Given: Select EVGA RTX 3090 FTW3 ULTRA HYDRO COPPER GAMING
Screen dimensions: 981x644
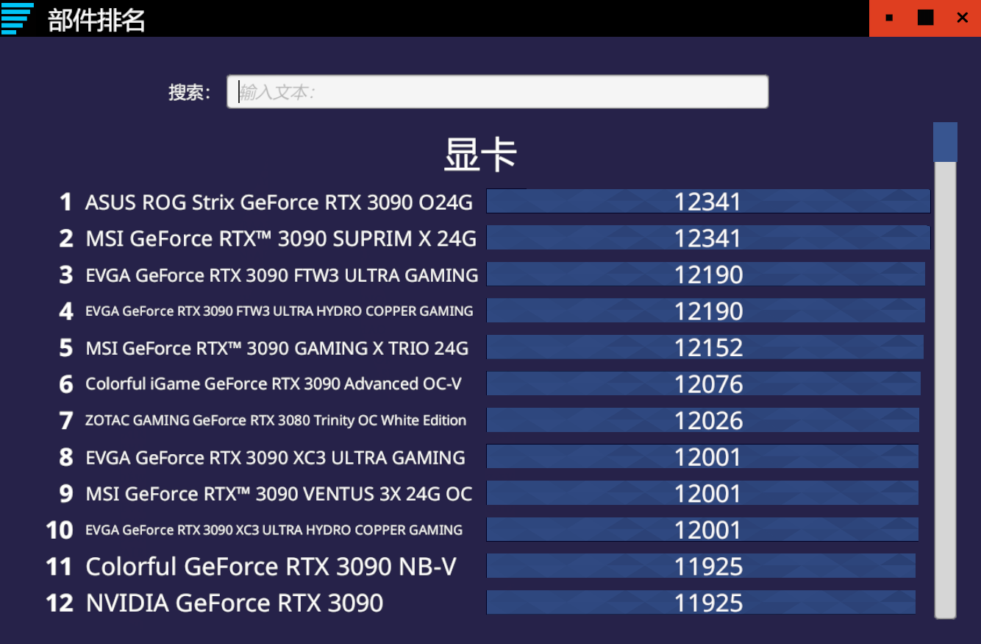Looking at the screenshot, I should point(279,311).
